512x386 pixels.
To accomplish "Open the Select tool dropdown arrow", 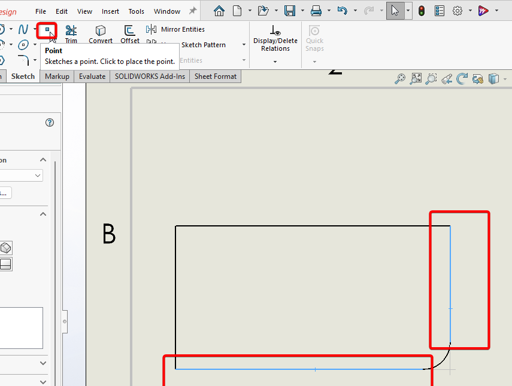I will click(408, 11).
